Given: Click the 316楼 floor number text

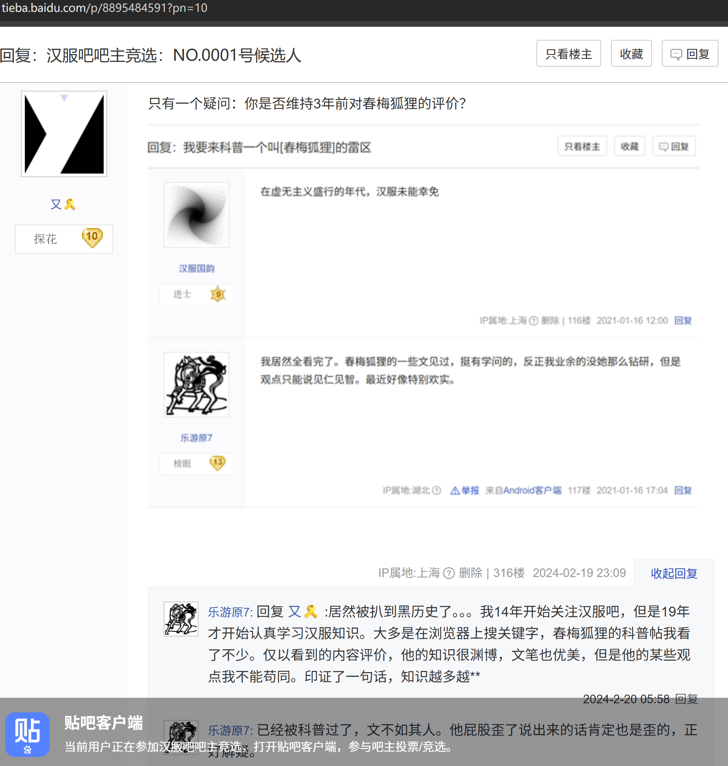Looking at the screenshot, I should pyautogui.click(x=509, y=573).
